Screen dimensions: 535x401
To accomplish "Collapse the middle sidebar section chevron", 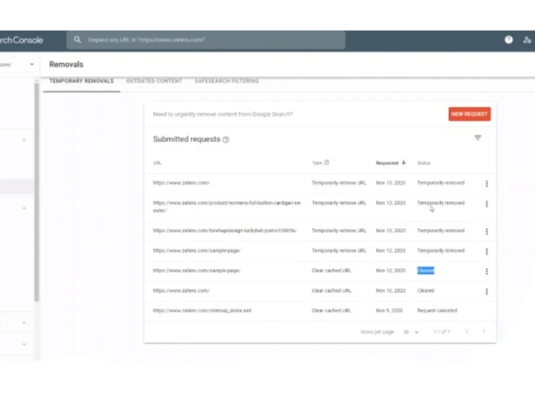I will (24, 208).
